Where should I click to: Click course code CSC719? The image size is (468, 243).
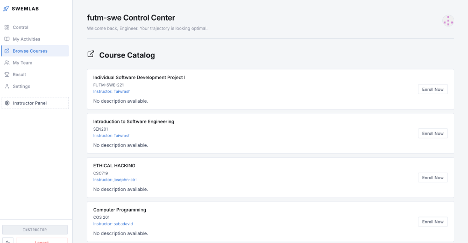tap(101, 173)
